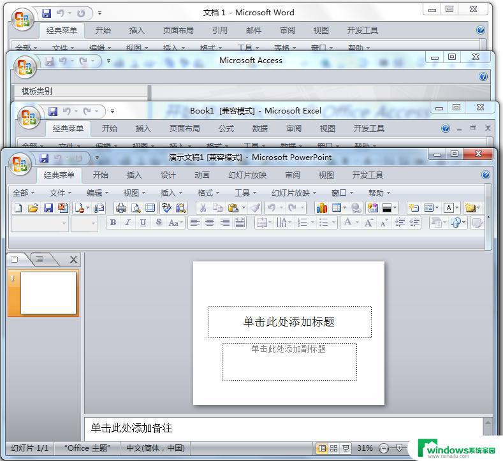This screenshot has height=461, width=503.
Task: Open Print Preview magnifier icon in PowerPoint
Action: tap(136, 208)
